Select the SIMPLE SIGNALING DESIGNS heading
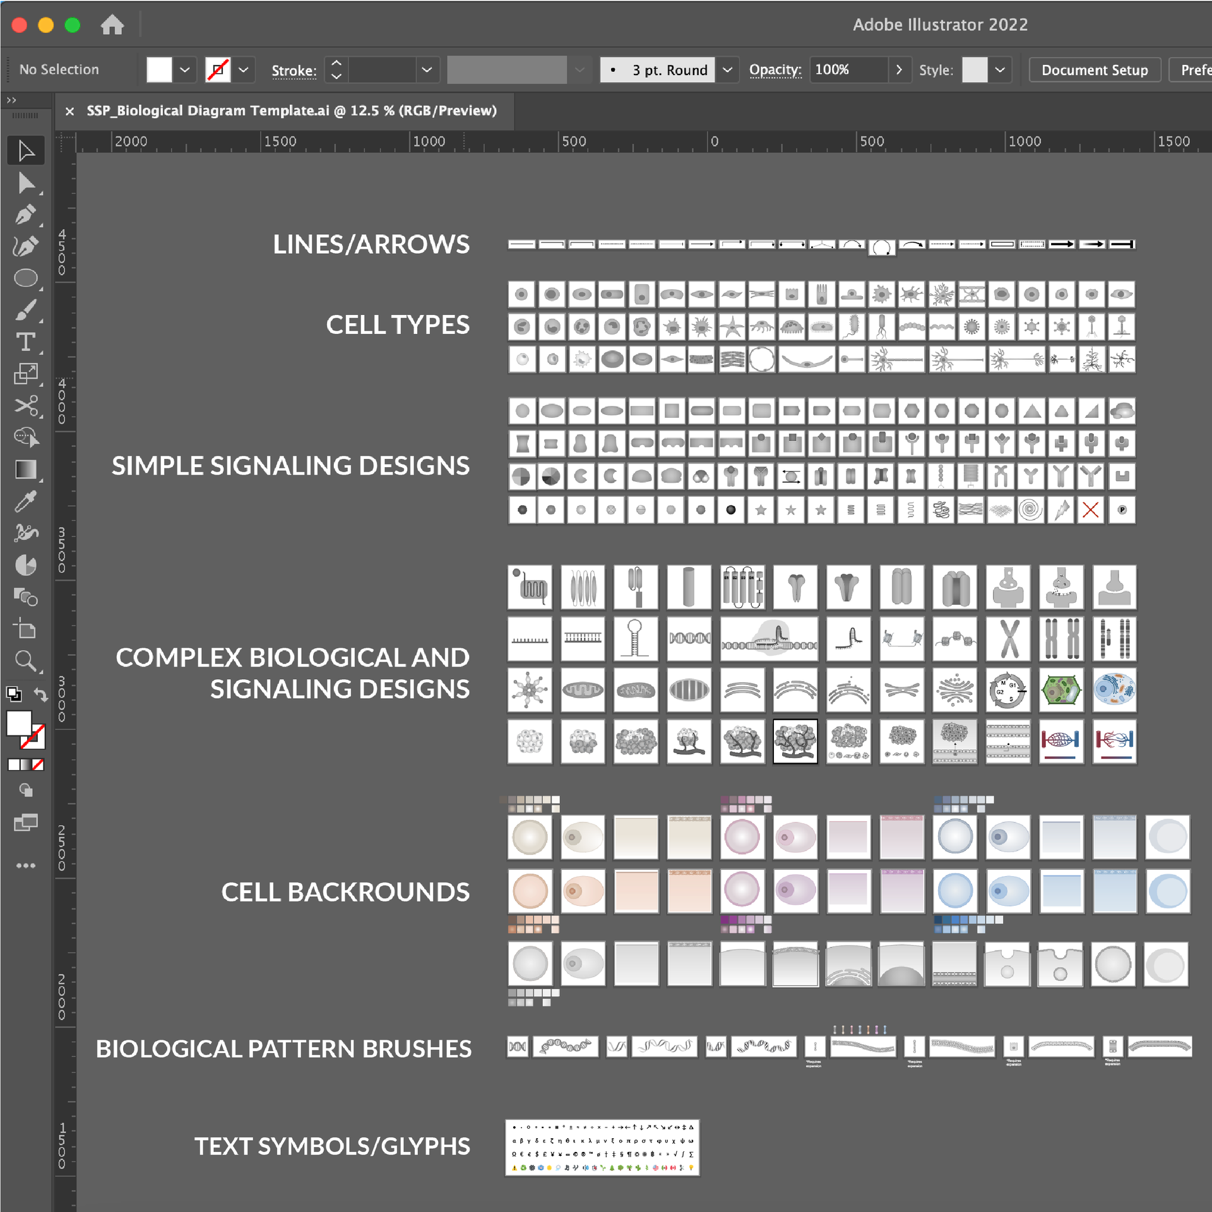 coord(290,466)
